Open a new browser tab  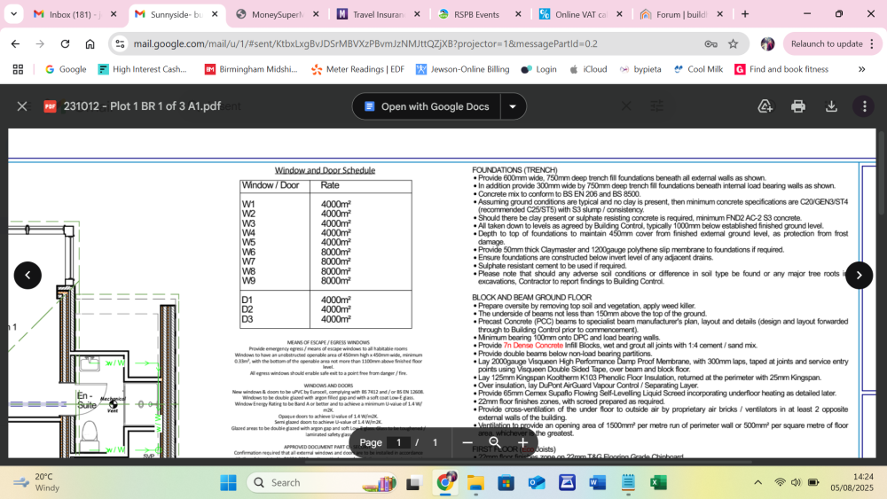(x=745, y=14)
